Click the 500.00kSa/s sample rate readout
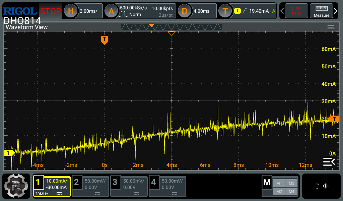Screen dimensions: 343x201 tap(133, 8)
